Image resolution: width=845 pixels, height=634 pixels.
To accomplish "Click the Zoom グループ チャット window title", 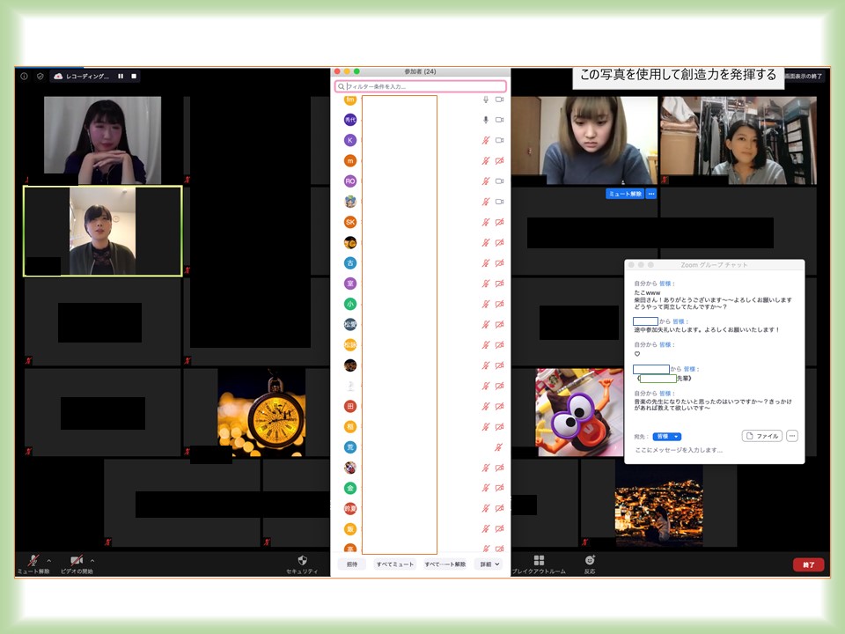I will [x=714, y=265].
